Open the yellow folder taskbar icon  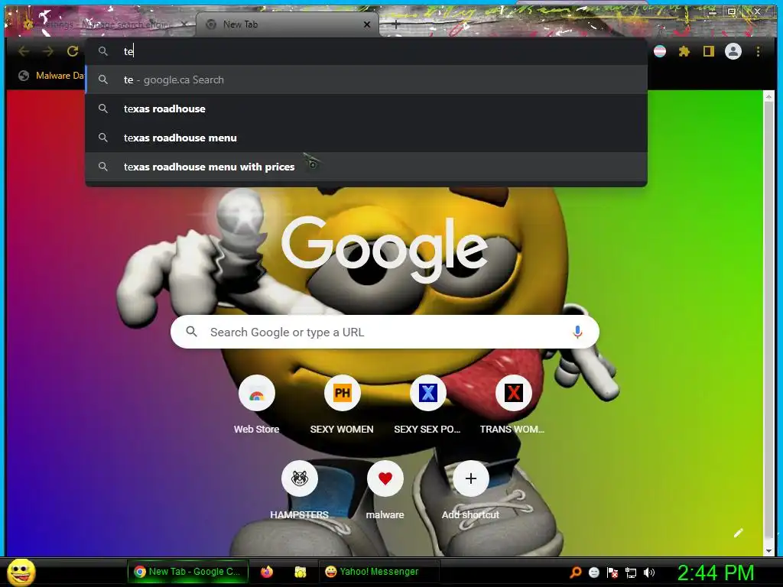pos(300,572)
